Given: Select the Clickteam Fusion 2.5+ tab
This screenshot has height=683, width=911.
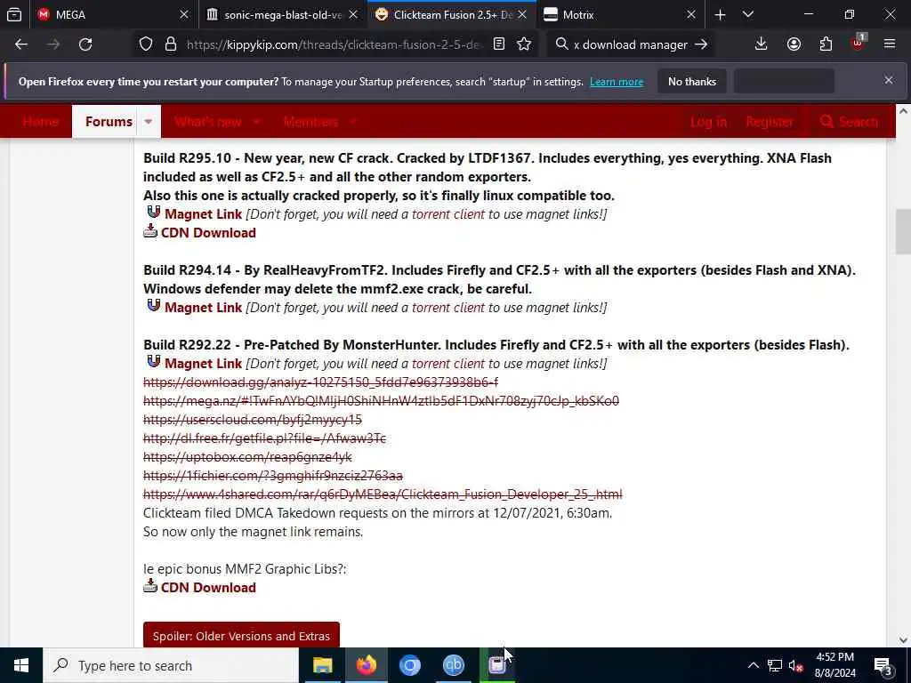Looking at the screenshot, I should (x=452, y=14).
